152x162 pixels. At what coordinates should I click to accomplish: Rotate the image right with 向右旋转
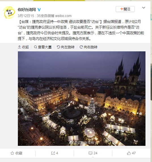[88, 47]
